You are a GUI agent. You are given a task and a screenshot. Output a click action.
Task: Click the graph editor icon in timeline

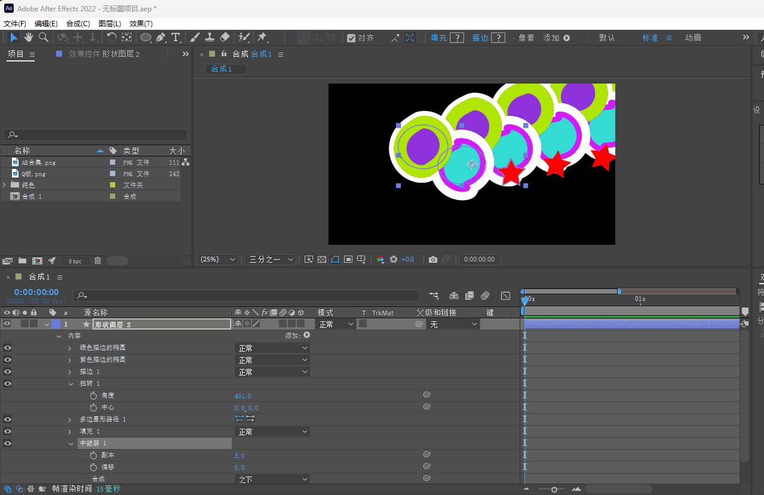click(505, 296)
